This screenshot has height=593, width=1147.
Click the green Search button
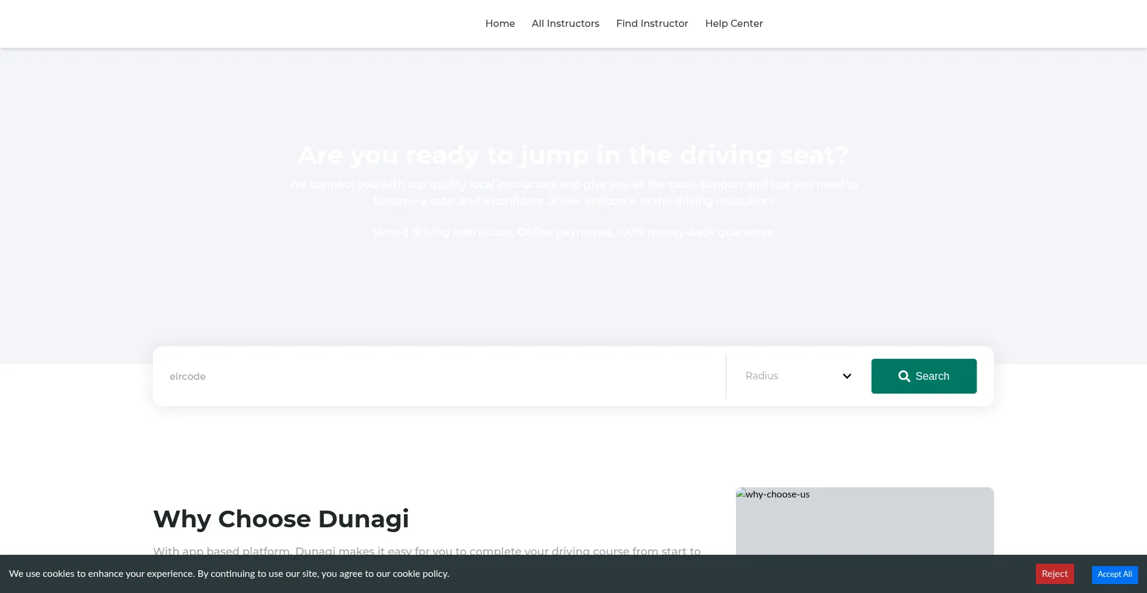click(924, 376)
